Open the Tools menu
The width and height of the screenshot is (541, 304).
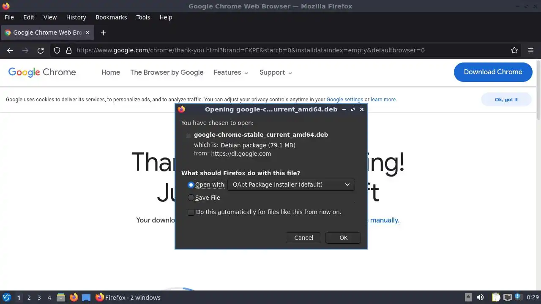pyautogui.click(x=143, y=17)
